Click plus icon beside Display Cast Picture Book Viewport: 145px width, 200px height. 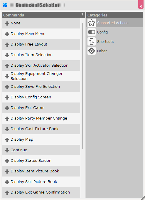coord(7,129)
